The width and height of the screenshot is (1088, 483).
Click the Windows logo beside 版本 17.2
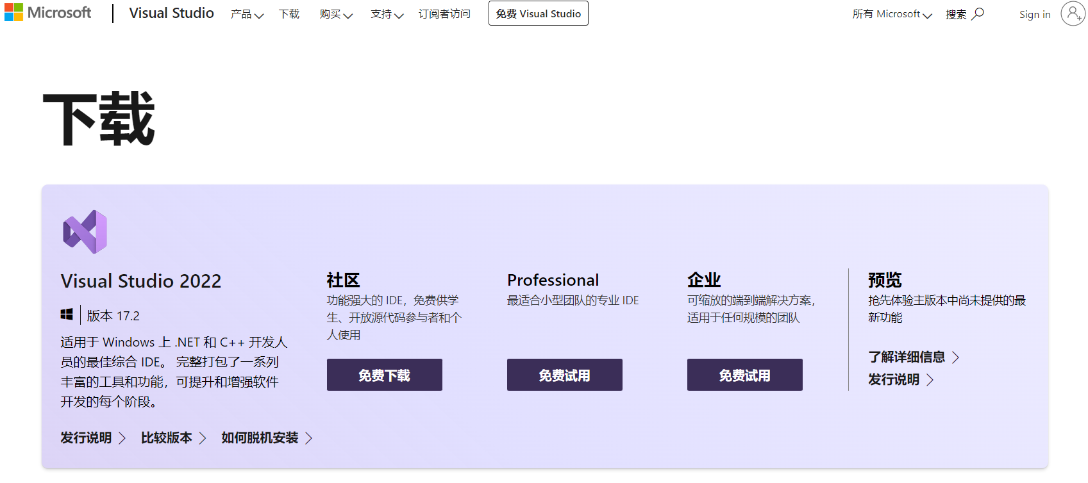pyautogui.click(x=67, y=315)
